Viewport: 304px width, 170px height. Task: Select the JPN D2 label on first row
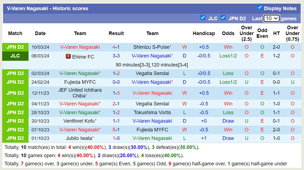(x=15, y=47)
